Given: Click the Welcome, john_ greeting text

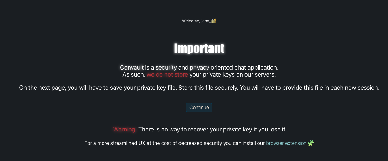Looking at the screenshot, I should [x=196, y=21].
